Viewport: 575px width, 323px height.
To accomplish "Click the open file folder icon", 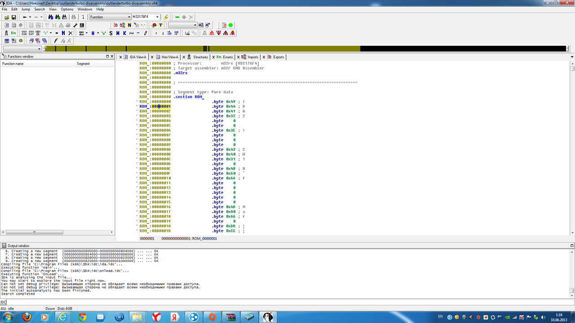I will [x=7, y=17].
